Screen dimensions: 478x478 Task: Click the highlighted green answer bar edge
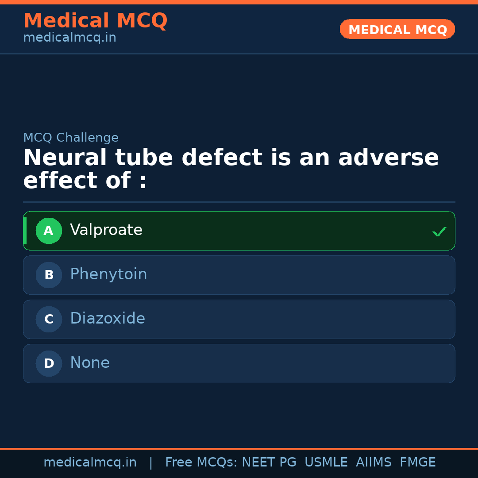[25, 231]
